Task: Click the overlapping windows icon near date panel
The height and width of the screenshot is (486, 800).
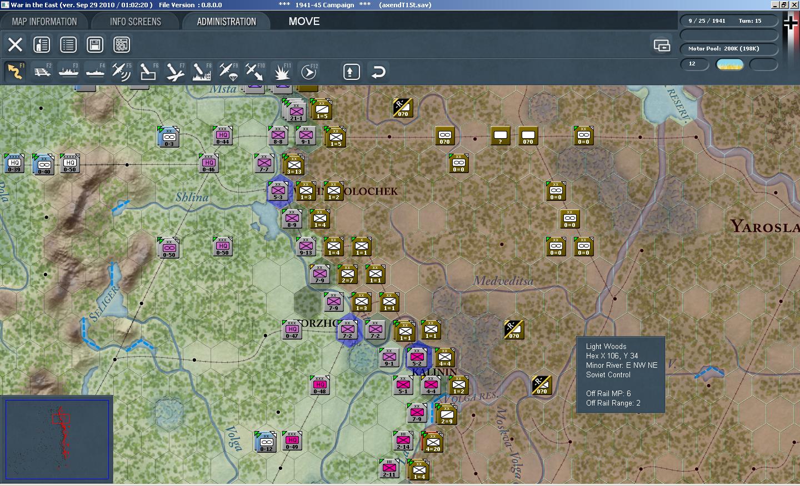Action: point(662,45)
